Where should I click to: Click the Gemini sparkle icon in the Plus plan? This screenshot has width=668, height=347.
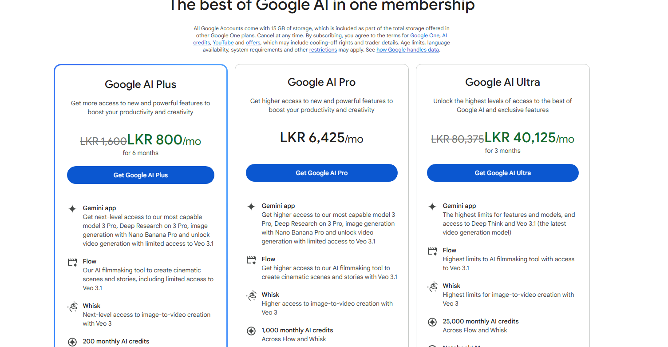(72, 208)
